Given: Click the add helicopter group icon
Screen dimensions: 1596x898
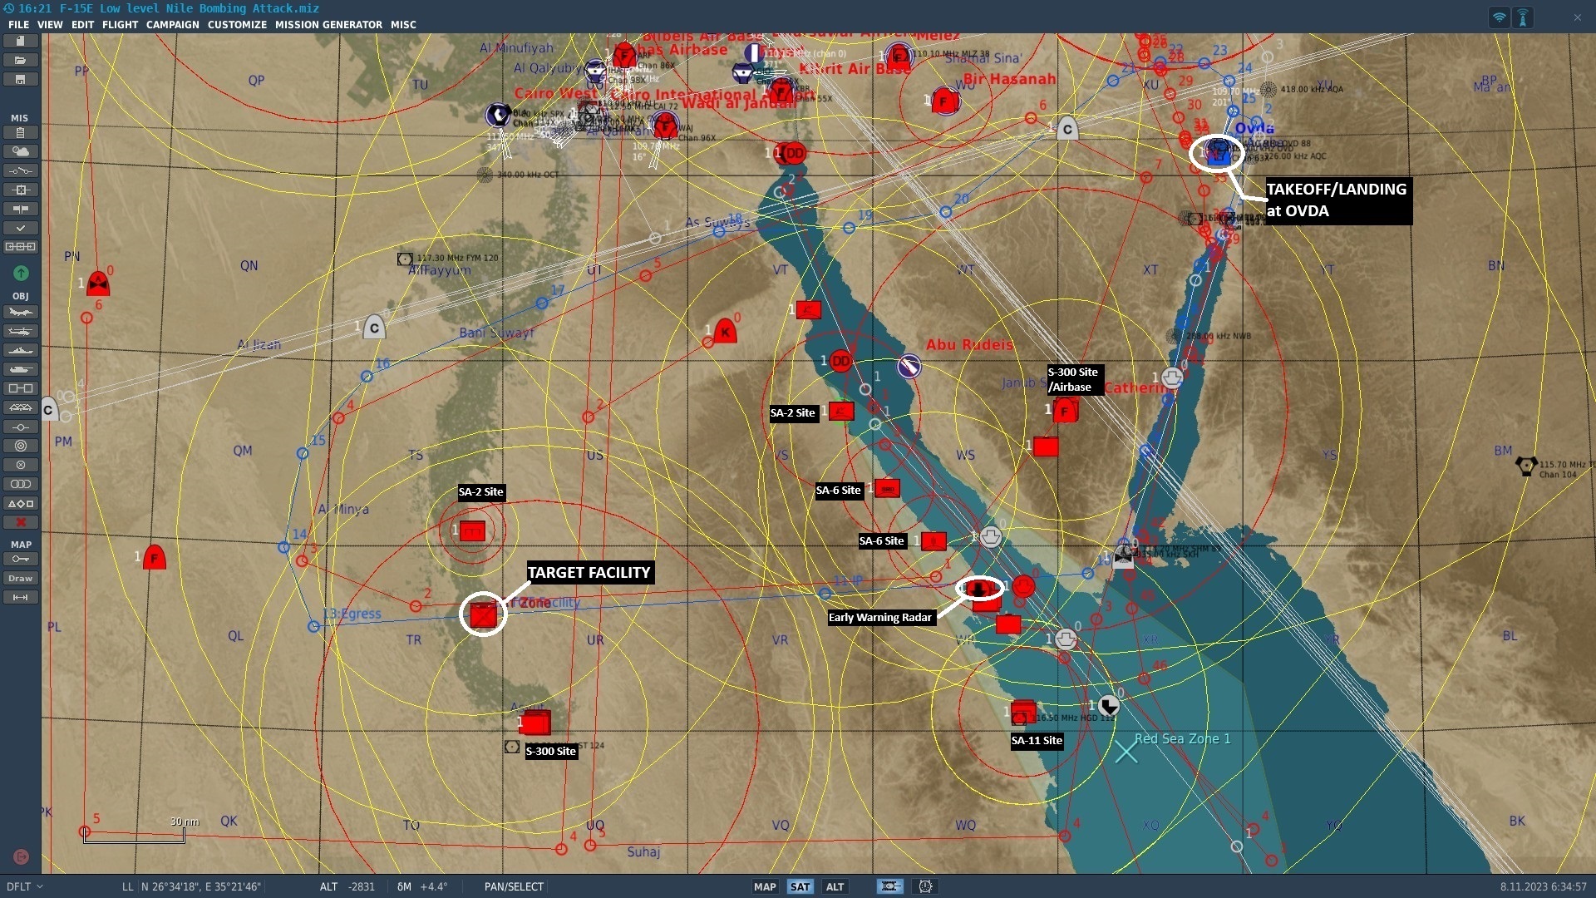Looking at the screenshot, I should point(21,331).
